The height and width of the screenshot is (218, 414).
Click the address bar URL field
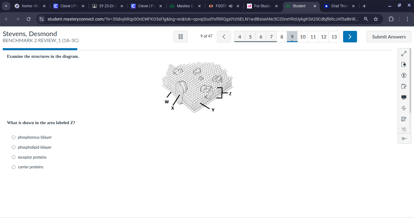[203, 19]
